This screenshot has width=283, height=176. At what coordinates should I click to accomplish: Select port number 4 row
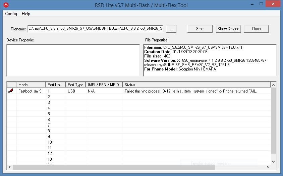pyautogui.click(x=138, y=108)
